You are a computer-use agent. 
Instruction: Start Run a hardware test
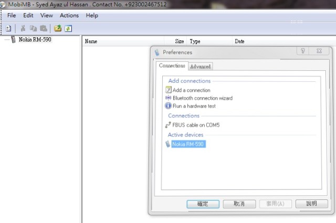tap(194, 106)
